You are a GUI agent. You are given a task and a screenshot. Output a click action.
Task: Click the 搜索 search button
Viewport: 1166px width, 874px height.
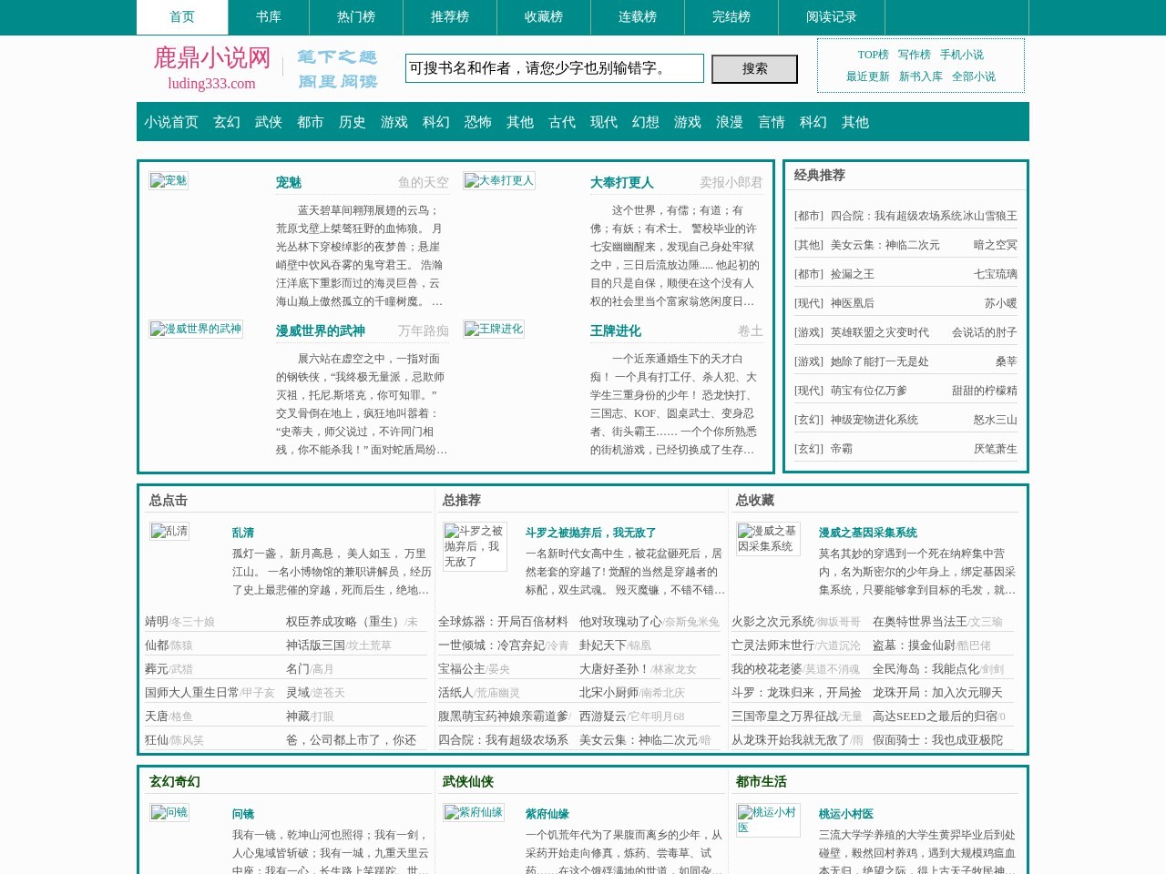[754, 69]
